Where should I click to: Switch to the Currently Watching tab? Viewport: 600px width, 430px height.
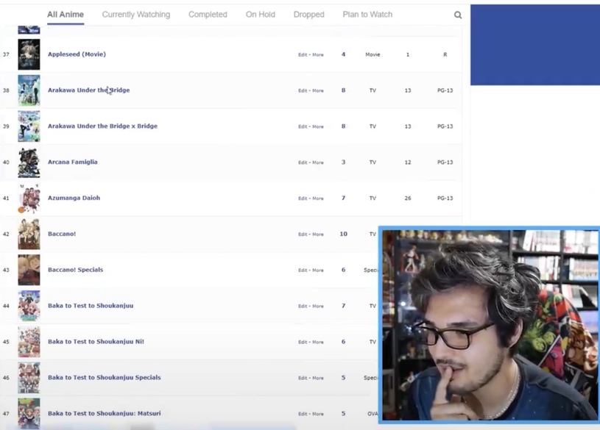(135, 15)
